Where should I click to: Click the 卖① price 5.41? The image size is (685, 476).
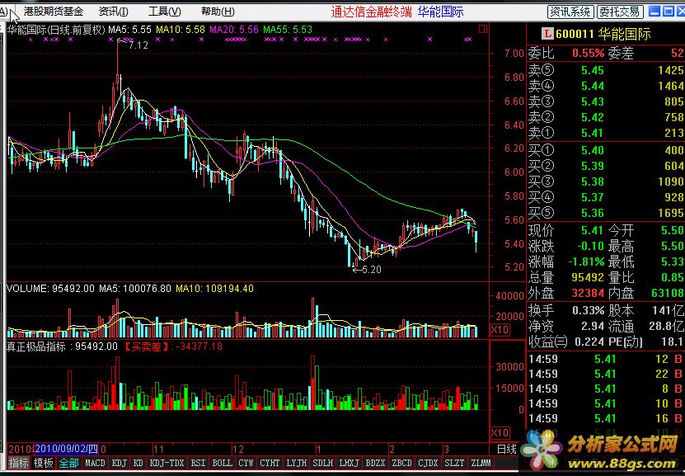593,134
